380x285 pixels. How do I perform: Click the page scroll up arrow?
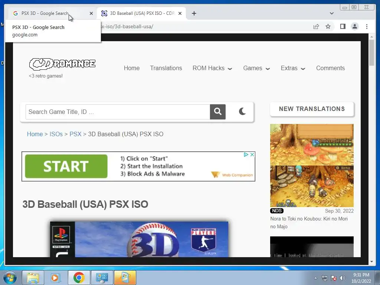click(x=371, y=37)
